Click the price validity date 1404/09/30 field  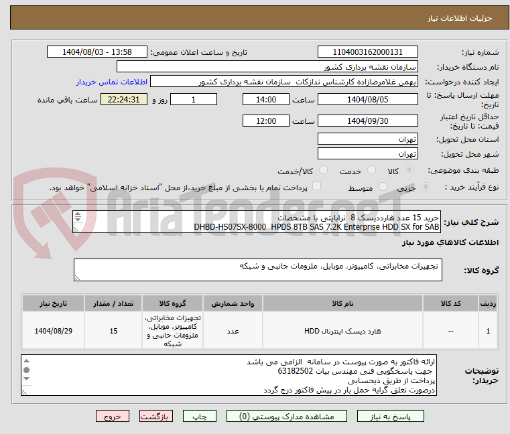click(367, 121)
